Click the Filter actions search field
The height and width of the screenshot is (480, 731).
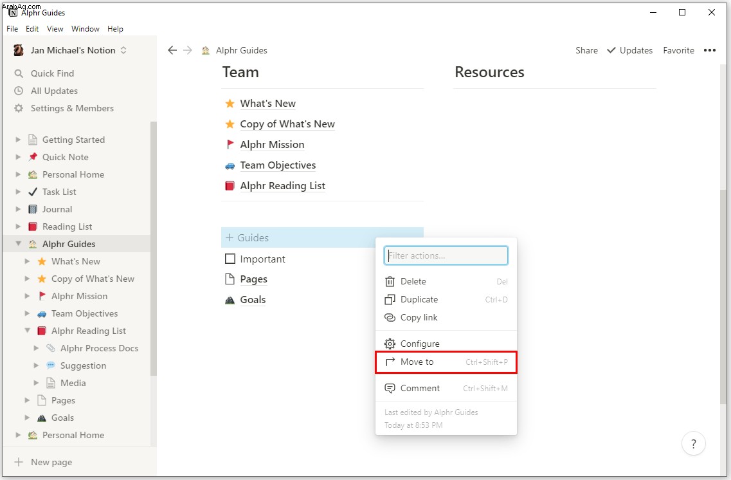coord(446,255)
